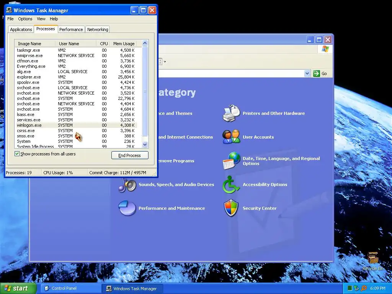This screenshot has width=392, height=294.
Task: Sort processes by Image Name column
Action: click(35, 44)
